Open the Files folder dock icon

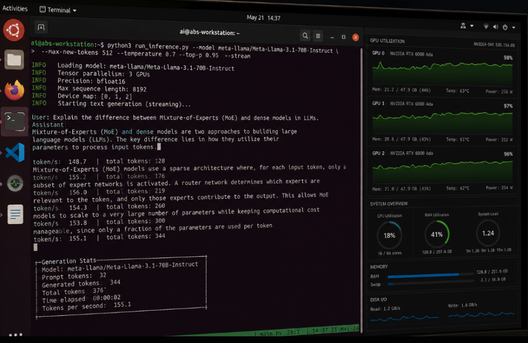tap(14, 60)
